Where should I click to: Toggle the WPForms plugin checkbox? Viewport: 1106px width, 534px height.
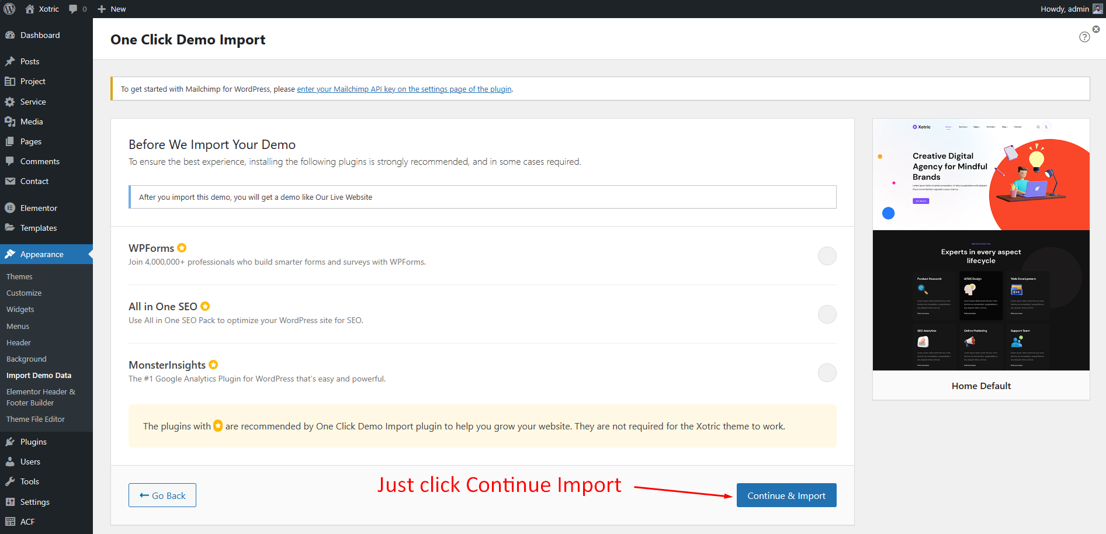(x=827, y=256)
